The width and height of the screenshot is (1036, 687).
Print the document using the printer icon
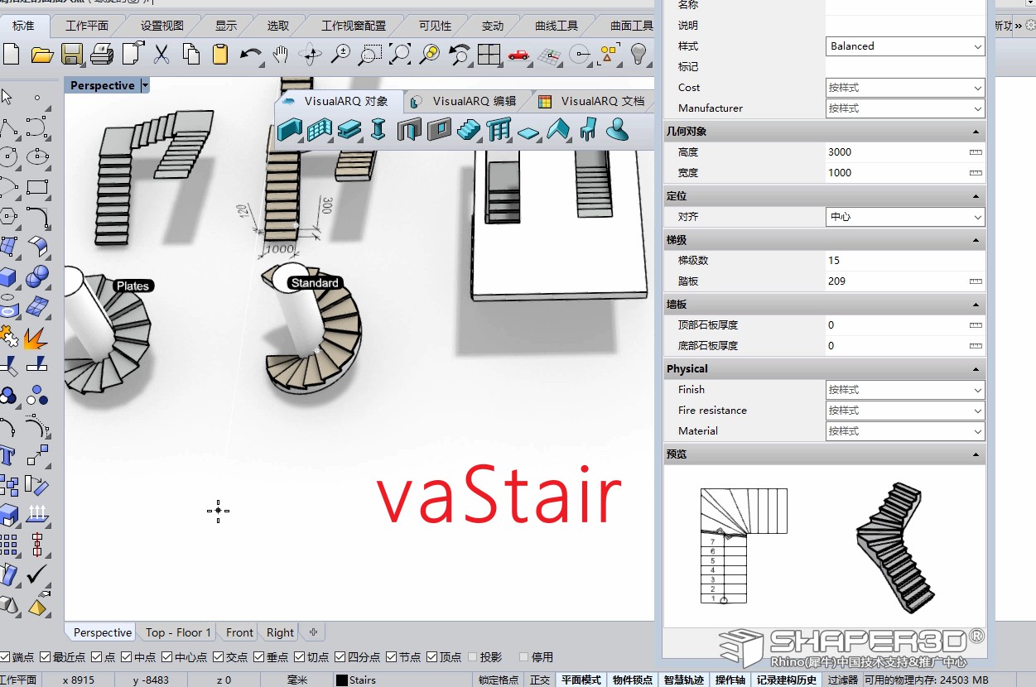102,55
